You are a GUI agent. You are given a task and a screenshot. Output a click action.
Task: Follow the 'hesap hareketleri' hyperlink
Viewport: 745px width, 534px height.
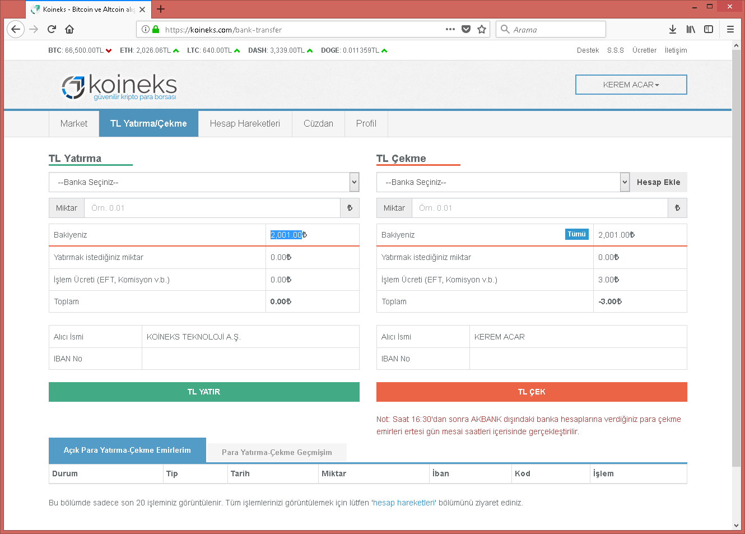tap(404, 503)
